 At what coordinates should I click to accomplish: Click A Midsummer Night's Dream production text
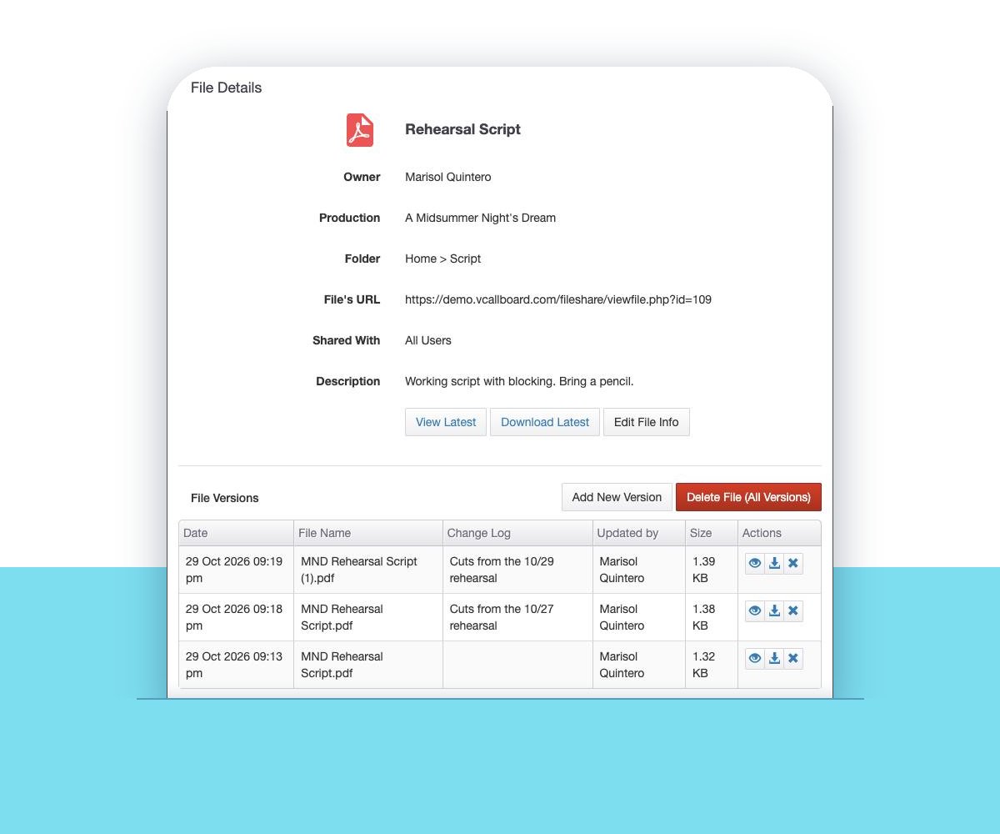(x=480, y=218)
